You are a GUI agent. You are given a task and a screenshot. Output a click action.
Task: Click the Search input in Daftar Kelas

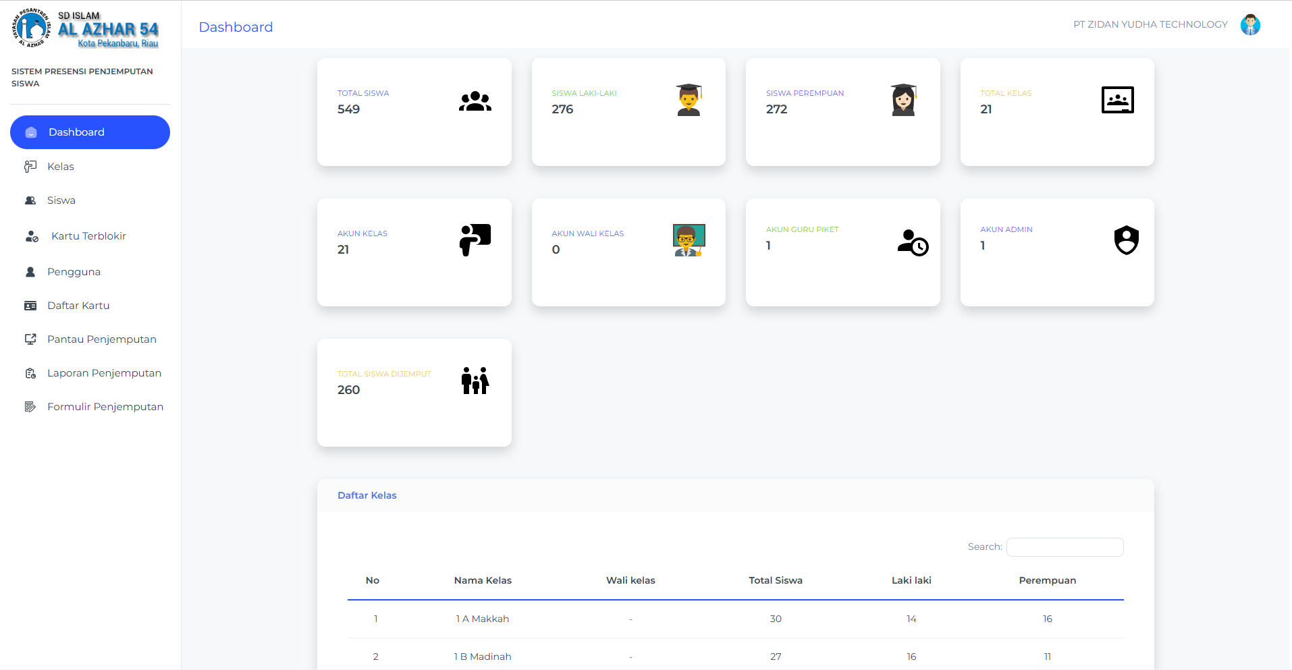(1065, 547)
